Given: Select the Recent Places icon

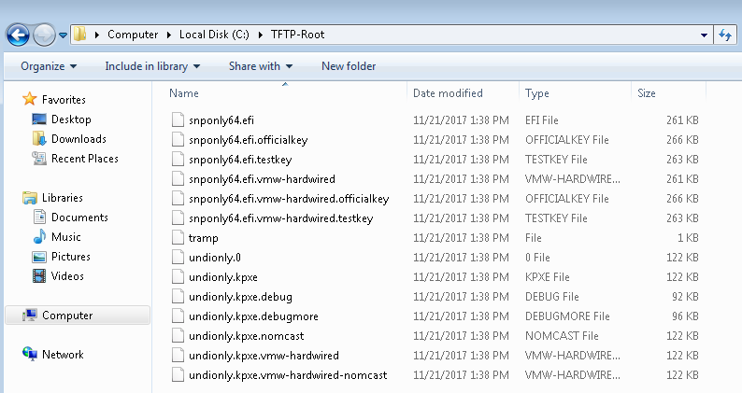Looking at the screenshot, I should [x=39, y=159].
